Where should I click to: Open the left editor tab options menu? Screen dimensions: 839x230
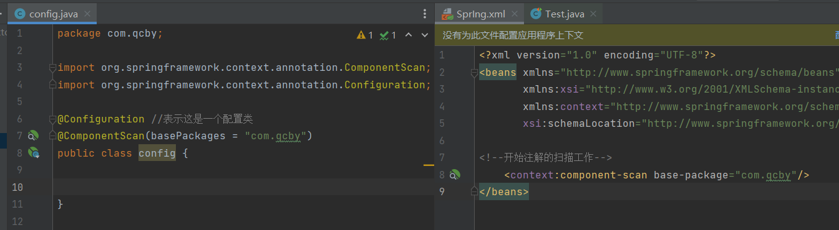tap(425, 13)
